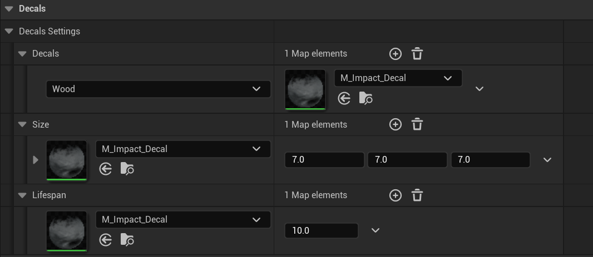Viewport: 593px width, 257px height.
Task: Use selected asset arrow in Decals row
Action: [x=344, y=98]
